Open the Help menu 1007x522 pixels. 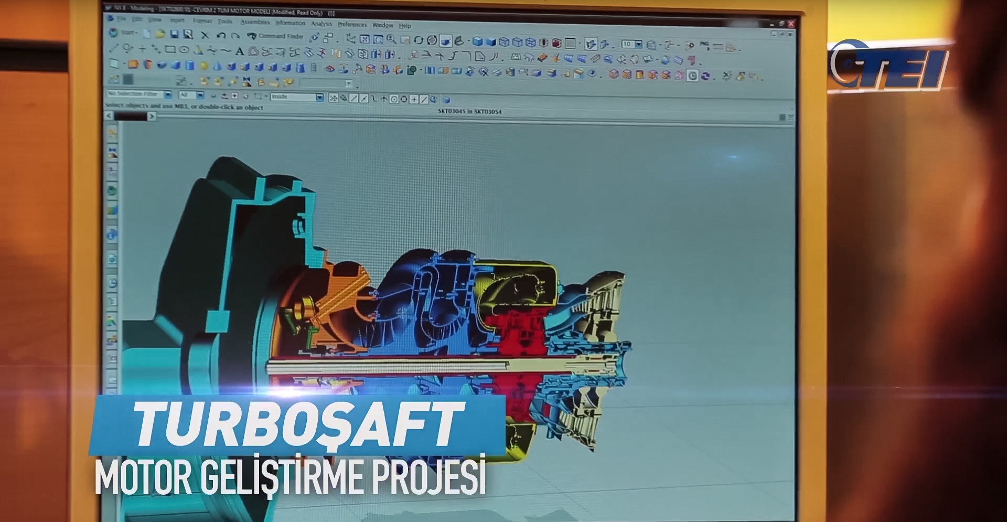(405, 26)
